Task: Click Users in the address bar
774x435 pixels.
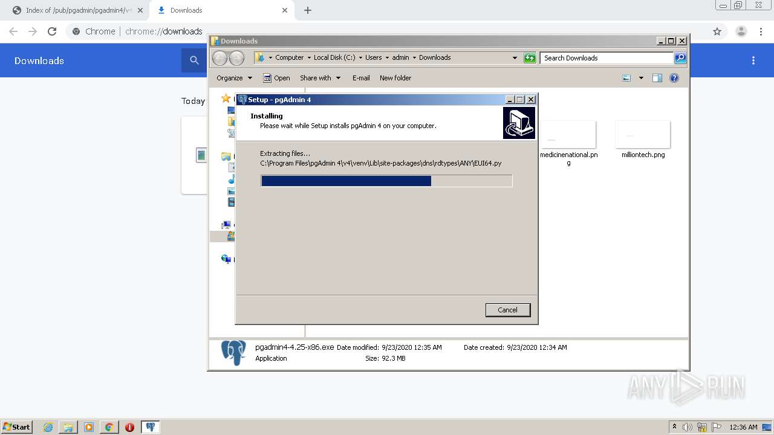Action: point(373,58)
